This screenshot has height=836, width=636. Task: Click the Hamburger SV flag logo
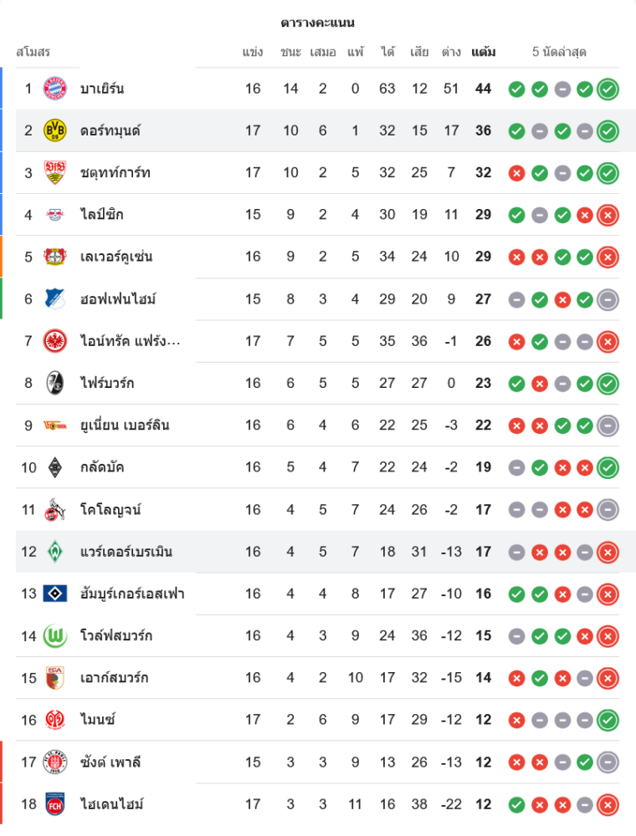pos(55,594)
